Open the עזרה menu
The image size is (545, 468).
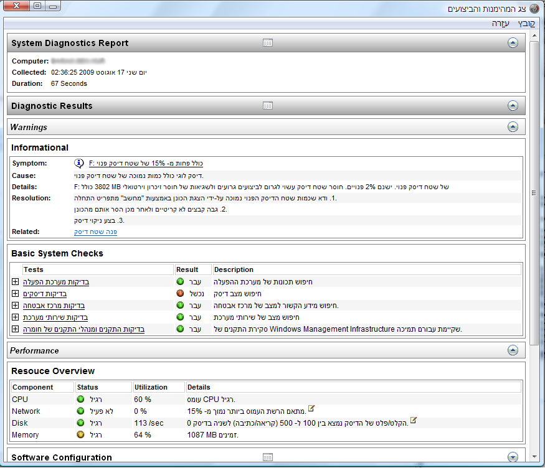pyautogui.click(x=501, y=23)
